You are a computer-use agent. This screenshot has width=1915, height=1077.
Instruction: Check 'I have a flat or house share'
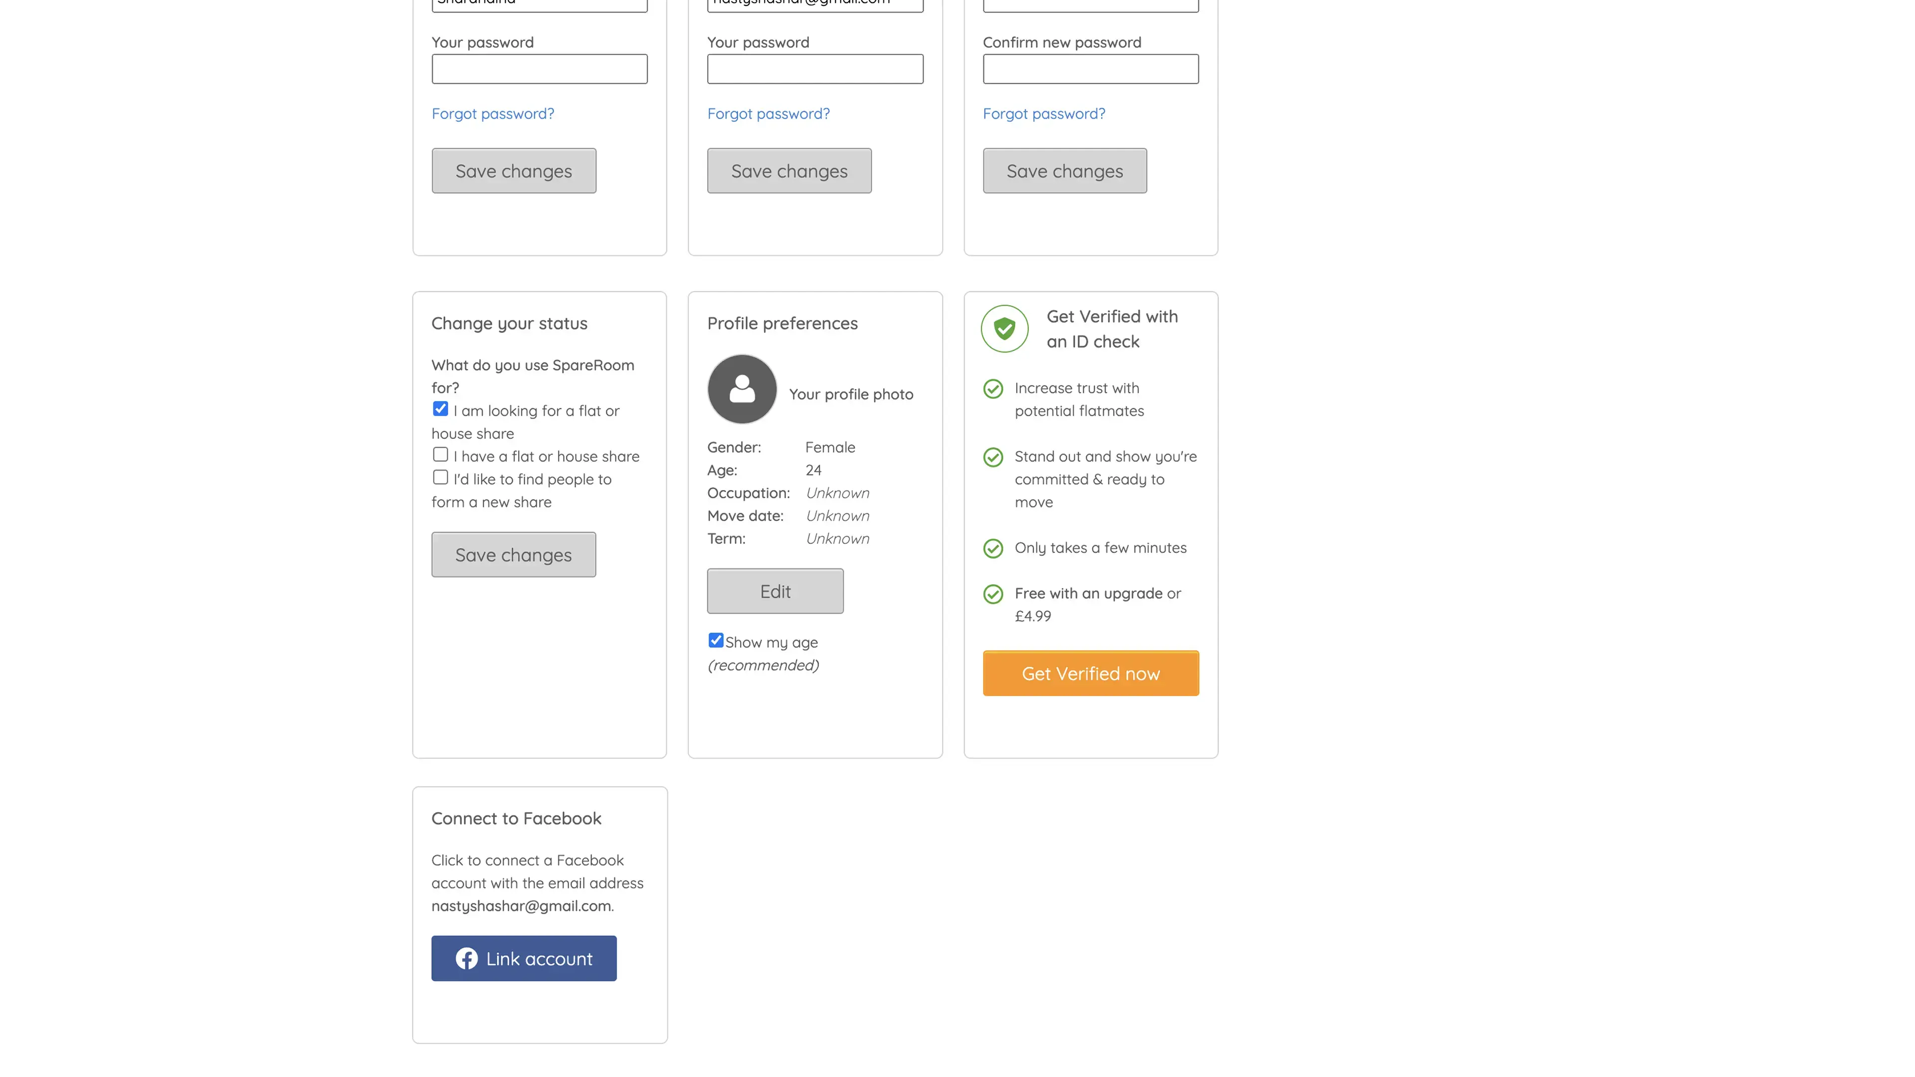440,454
